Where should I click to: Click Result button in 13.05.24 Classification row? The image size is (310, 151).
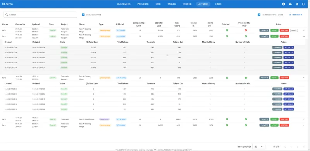[274, 119]
